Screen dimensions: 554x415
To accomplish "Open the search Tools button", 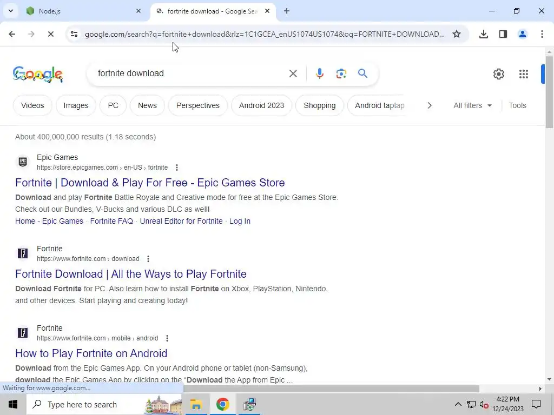I will click(517, 105).
